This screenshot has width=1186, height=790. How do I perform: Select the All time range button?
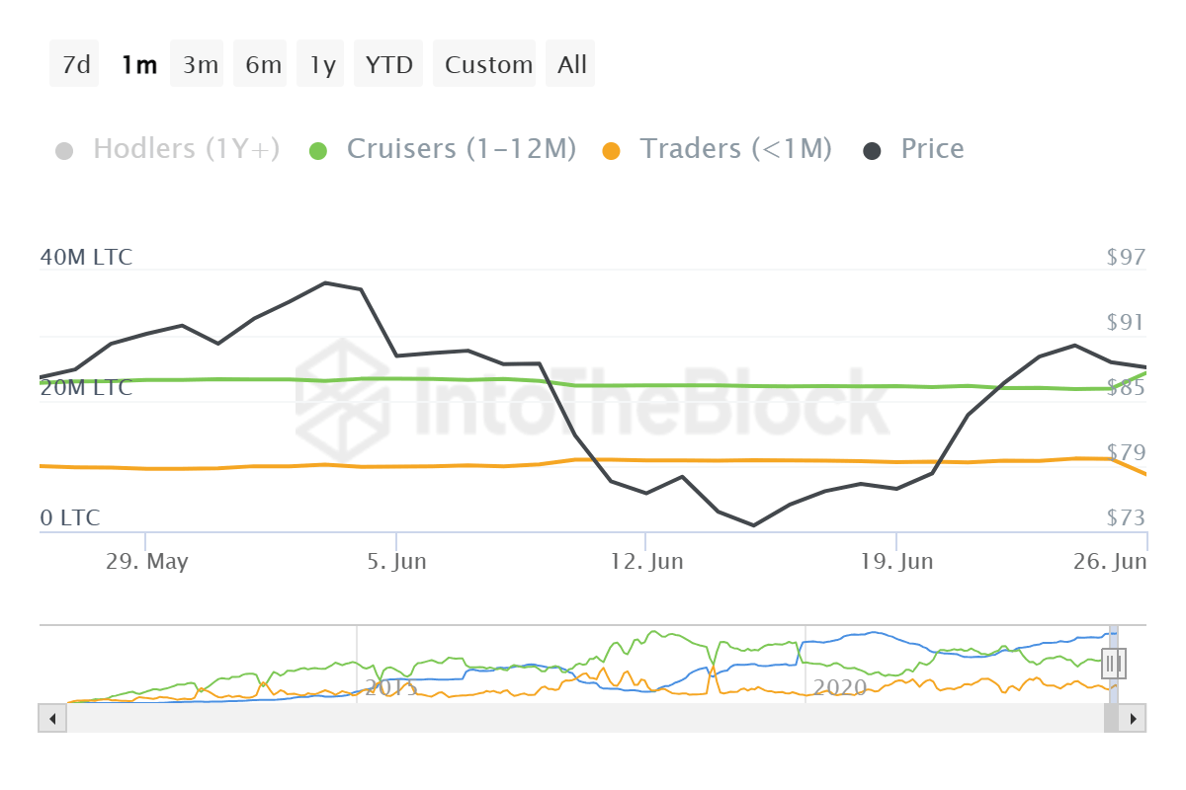point(570,63)
